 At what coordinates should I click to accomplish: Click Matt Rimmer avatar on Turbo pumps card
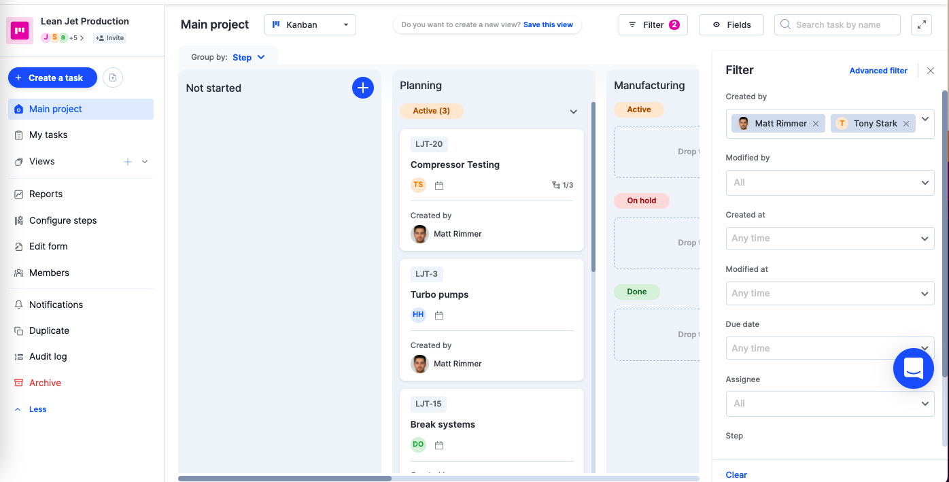tap(419, 364)
